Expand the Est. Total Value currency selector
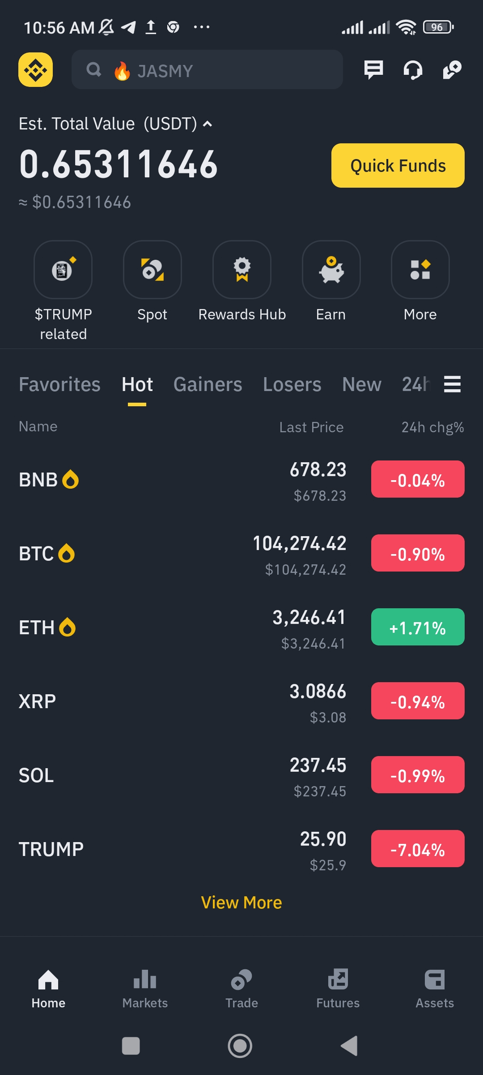The height and width of the screenshot is (1075, 483). (207, 124)
